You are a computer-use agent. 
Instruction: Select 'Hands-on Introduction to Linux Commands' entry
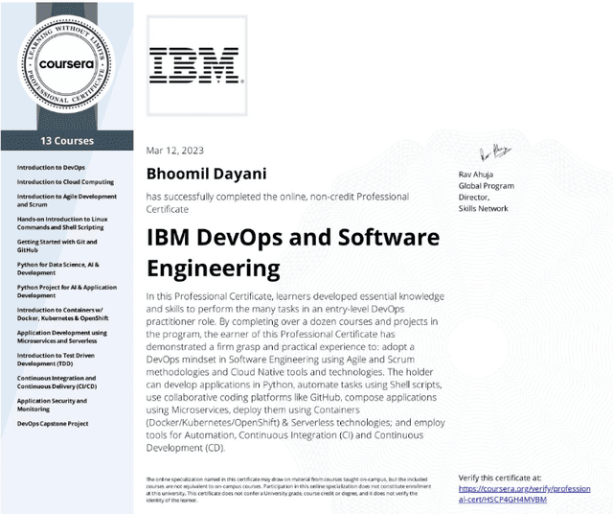[61, 223]
